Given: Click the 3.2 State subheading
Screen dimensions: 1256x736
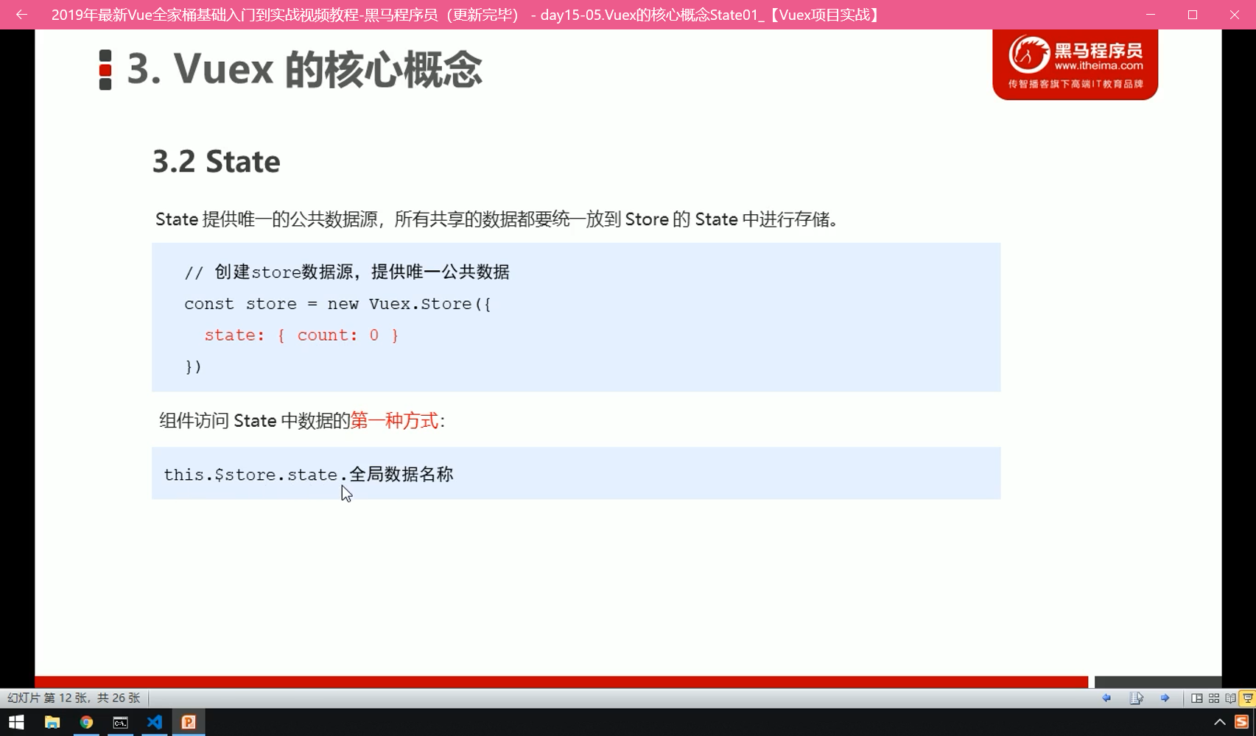Looking at the screenshot, I should coord(216,161).
